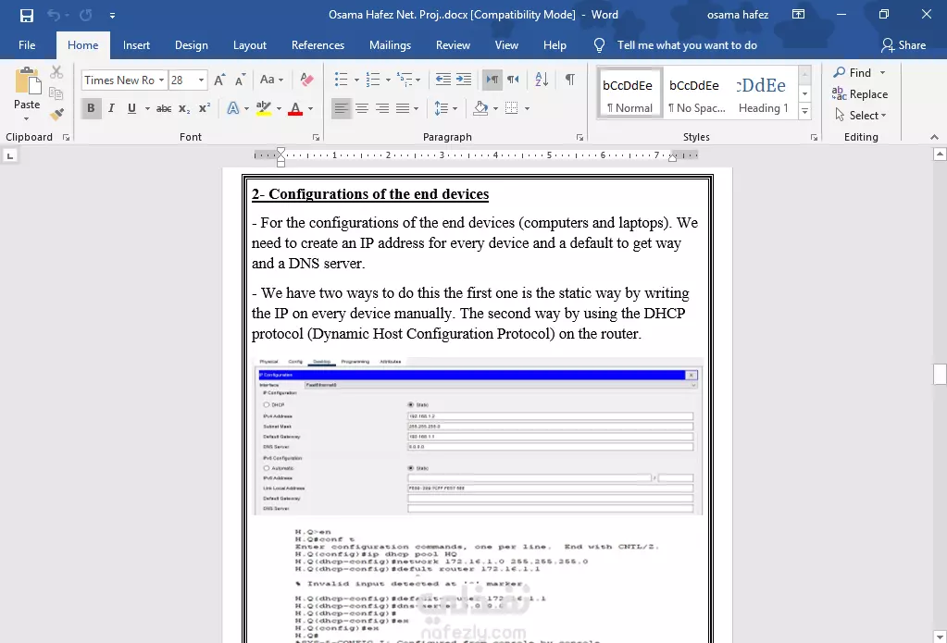Switch to the Layout tab

pos(249,45)
